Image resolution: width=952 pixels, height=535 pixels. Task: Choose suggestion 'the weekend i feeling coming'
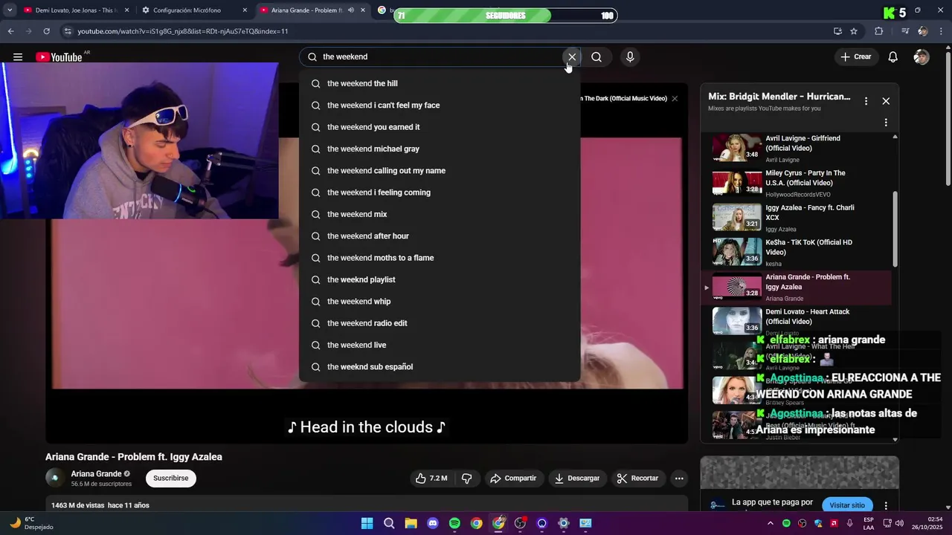(x=440, y=192)
